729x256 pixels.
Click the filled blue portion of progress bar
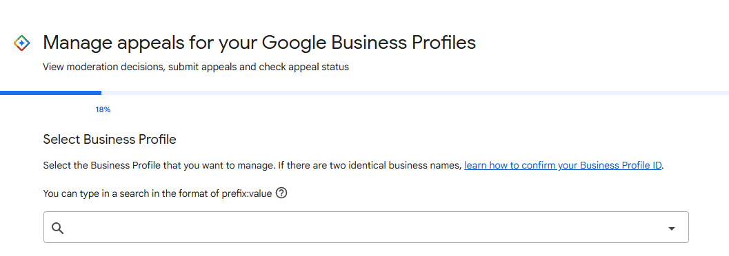point(50,93)
